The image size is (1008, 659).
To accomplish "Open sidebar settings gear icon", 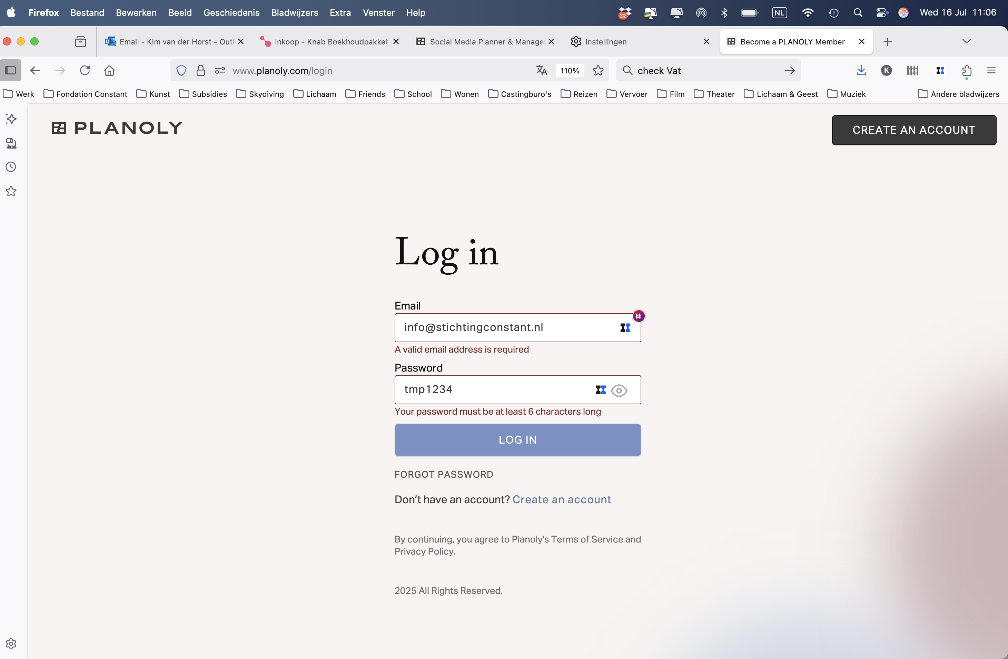I will [x=11, y=644].
